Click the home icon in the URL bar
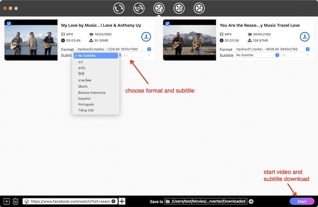 (26, 201)
